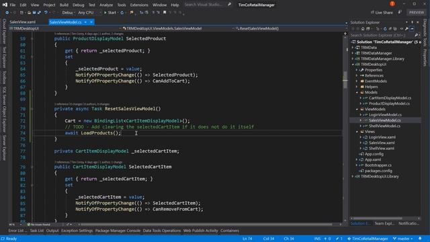
Task: Click the TimCoRetailManager repository status item
Action: pyautogui.click(x=368, y=239)
